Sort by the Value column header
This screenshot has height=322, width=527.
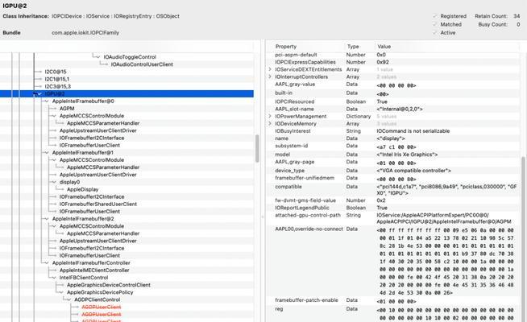point(384,47)
